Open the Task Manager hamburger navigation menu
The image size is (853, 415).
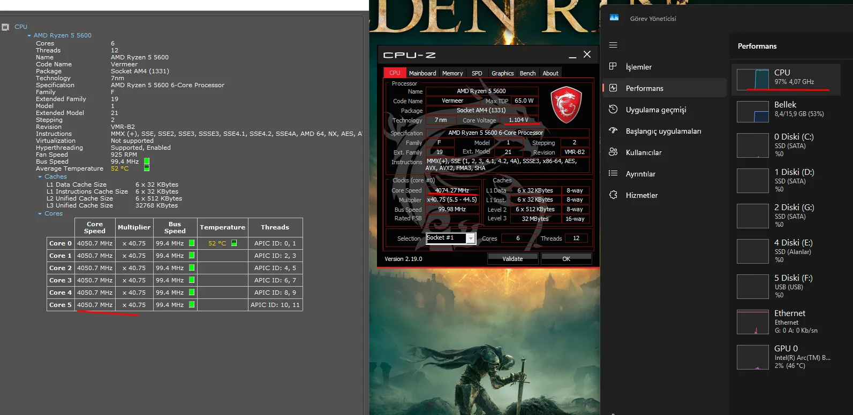(x=613, y=45)
